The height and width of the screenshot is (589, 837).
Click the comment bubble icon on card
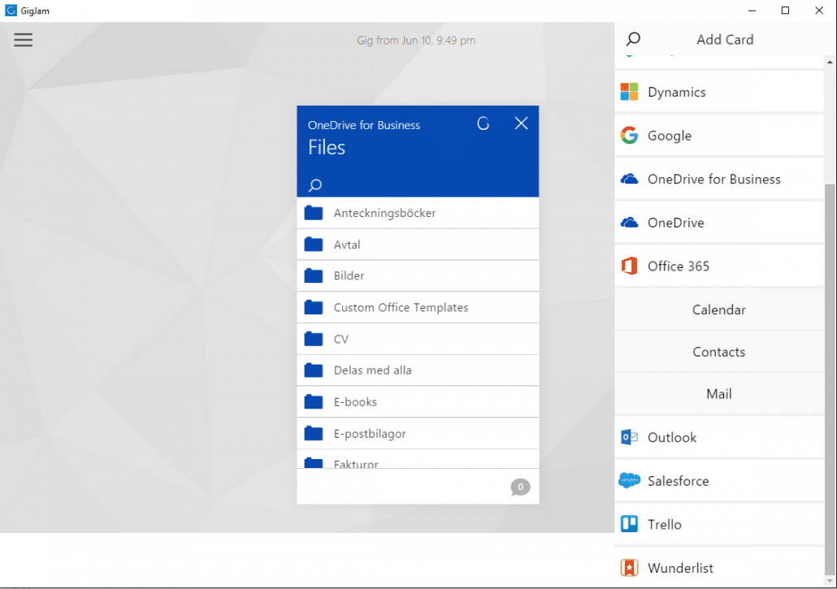pyautogui.click(x=520, y=487)
